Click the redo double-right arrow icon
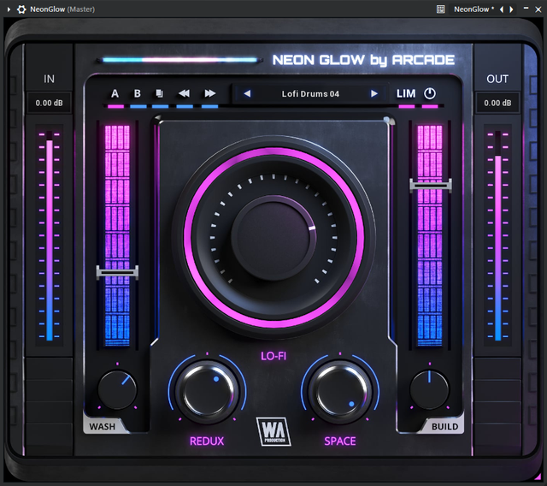547x486 pixels. coord(209,93)
